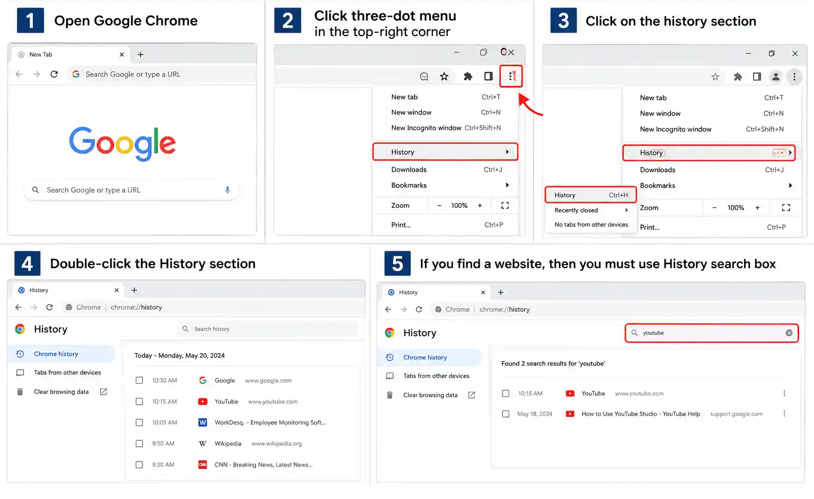Click the fullscreen zoom icon in step 2 menu
The height and width of the screenshot is (499, 814).
click(505, 206)
